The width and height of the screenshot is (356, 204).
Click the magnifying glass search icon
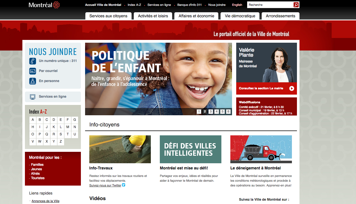pos(296,5)
